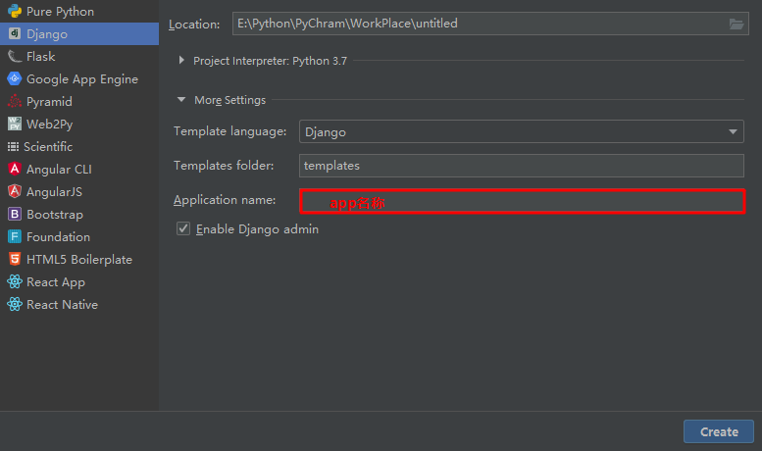
Task: Pick React App project type
Action: click(x=79, y=282)
